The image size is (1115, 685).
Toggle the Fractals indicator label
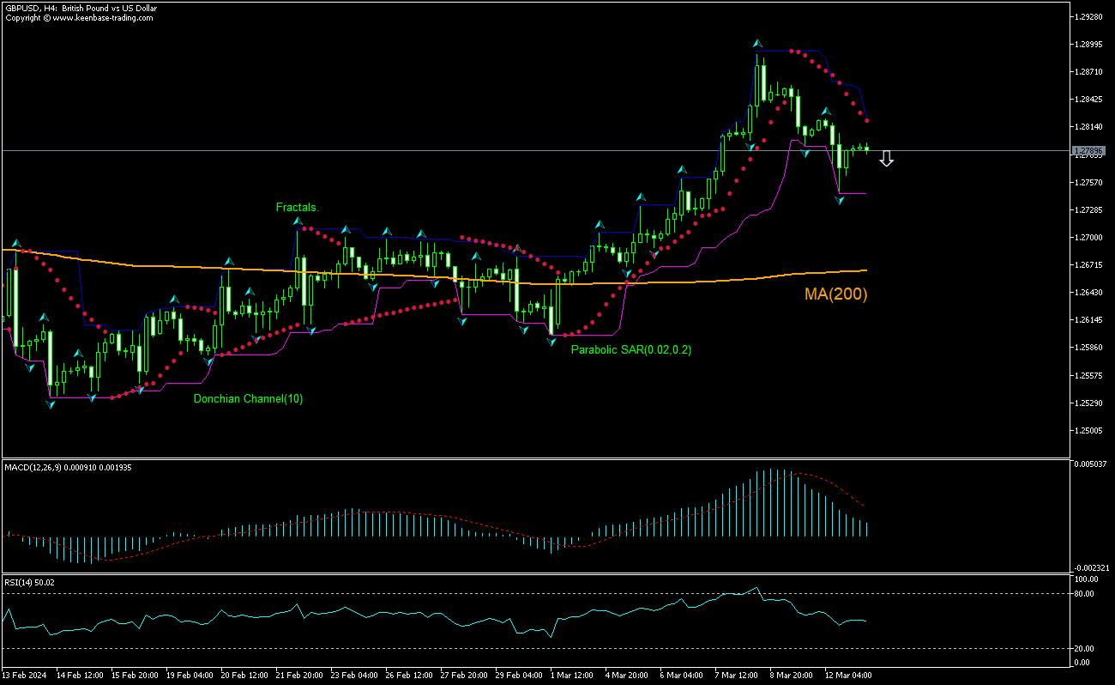pyautogui.click(x=296, y=207)
